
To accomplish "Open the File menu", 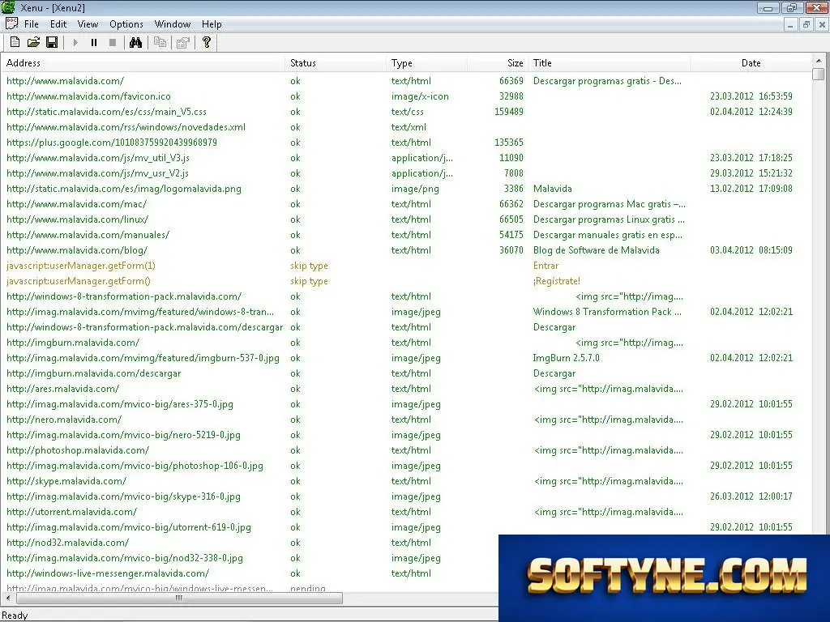I will tap(32, 24).
